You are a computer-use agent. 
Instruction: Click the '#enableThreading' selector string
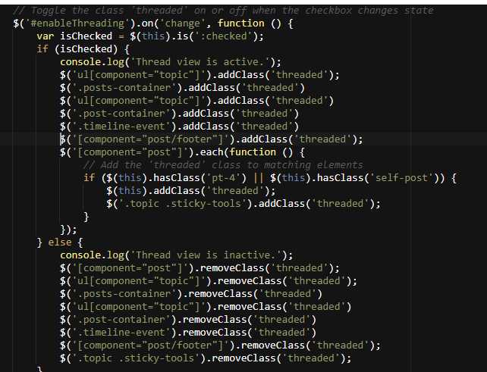(77, 23)
